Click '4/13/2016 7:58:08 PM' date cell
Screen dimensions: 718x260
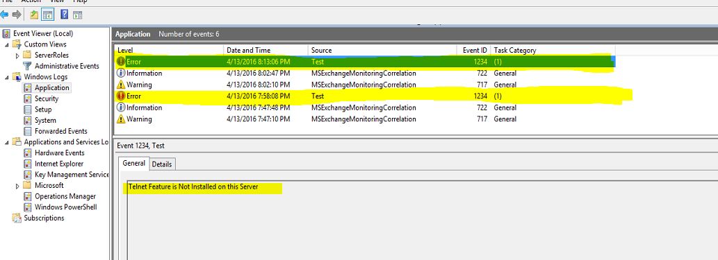[259, 96]
